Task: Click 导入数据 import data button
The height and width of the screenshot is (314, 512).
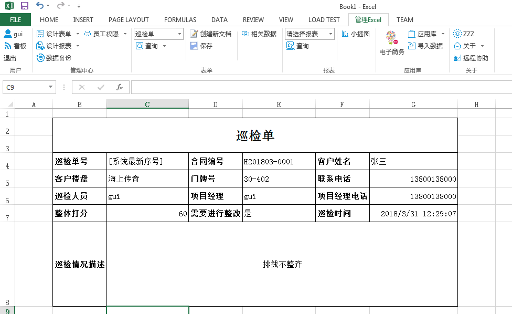Action: tap(425, 46)
